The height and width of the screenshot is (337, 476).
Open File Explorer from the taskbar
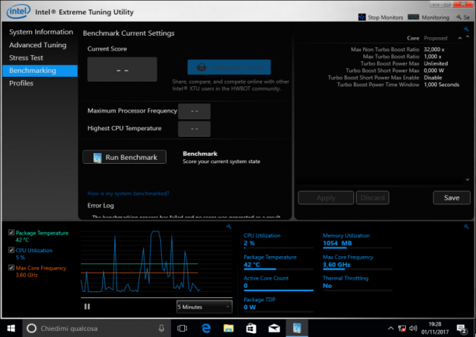click(229, 328)
